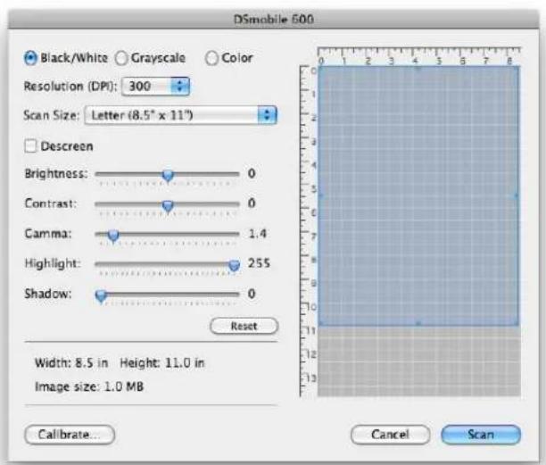Click inside the blue scan preview area
This screenshot has width=546, height=465.
point(419,195)
